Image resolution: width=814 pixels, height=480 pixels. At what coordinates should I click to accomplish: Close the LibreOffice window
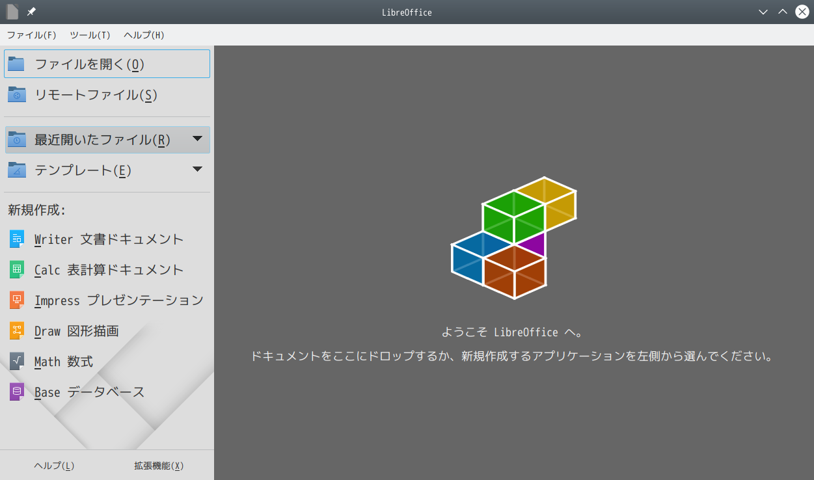(802, 12)
